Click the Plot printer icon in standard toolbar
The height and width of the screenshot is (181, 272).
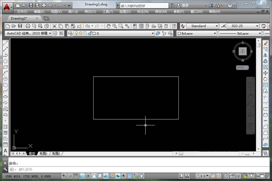28,26
